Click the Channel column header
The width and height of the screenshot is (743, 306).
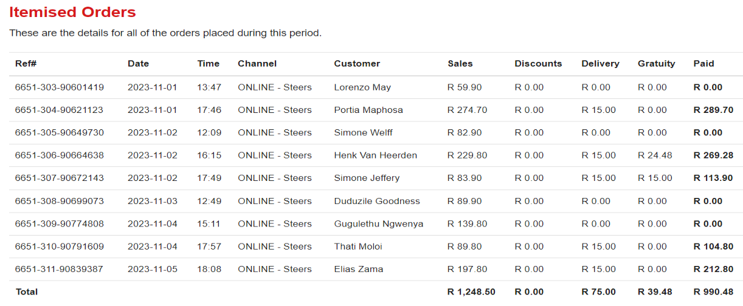pos(257,64)
